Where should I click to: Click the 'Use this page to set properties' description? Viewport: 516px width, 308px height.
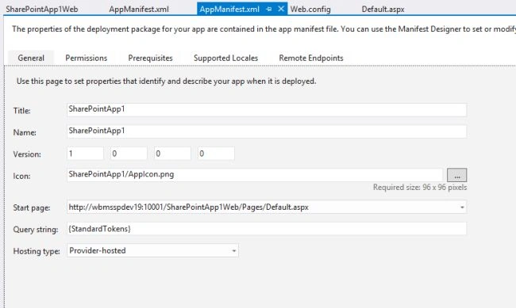166,81
